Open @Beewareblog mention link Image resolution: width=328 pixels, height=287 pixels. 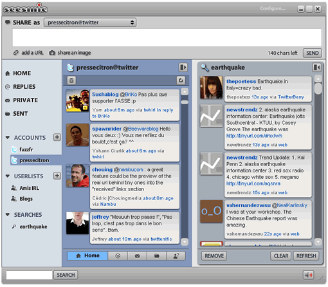click(x=141, y=129)
